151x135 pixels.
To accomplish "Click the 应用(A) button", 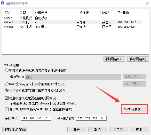I will 118,130.
